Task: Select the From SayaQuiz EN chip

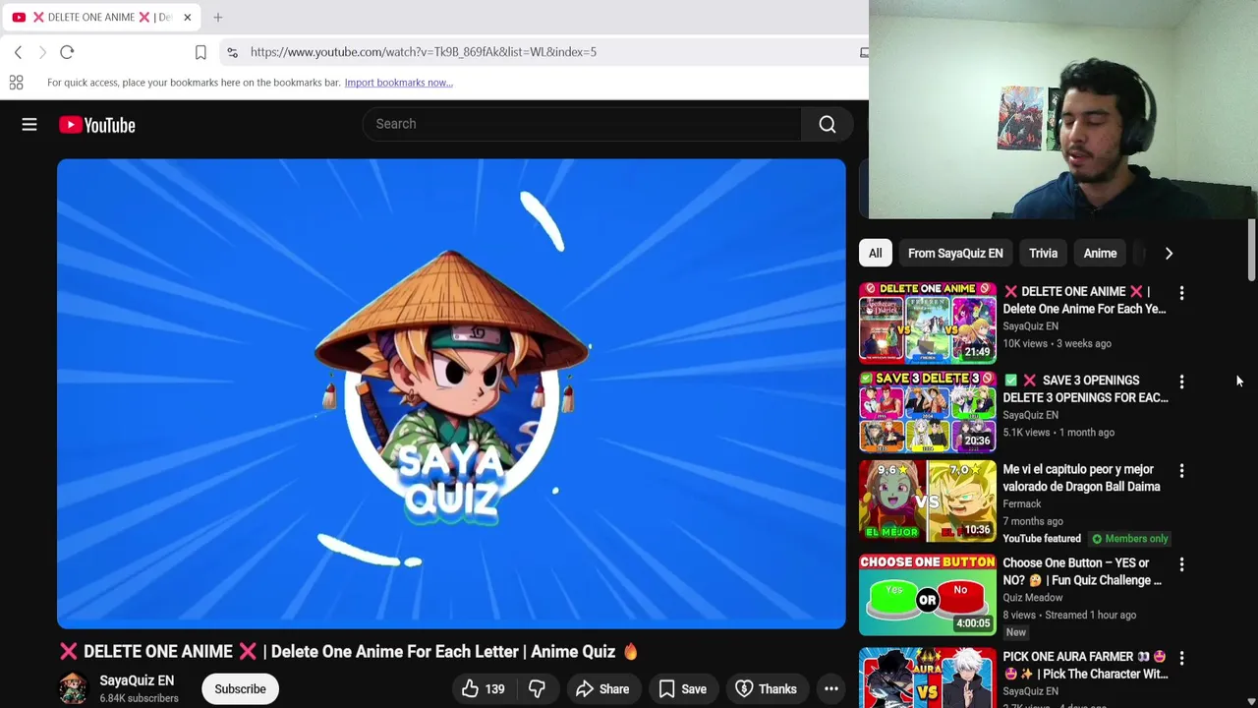Action: tap(955, 254)
